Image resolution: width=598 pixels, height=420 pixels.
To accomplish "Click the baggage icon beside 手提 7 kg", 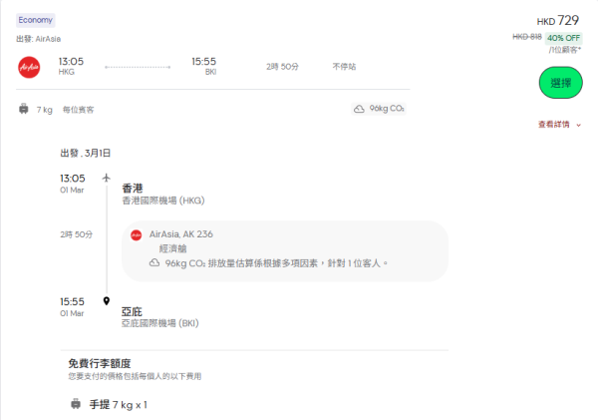I will (x=75, y=404).
